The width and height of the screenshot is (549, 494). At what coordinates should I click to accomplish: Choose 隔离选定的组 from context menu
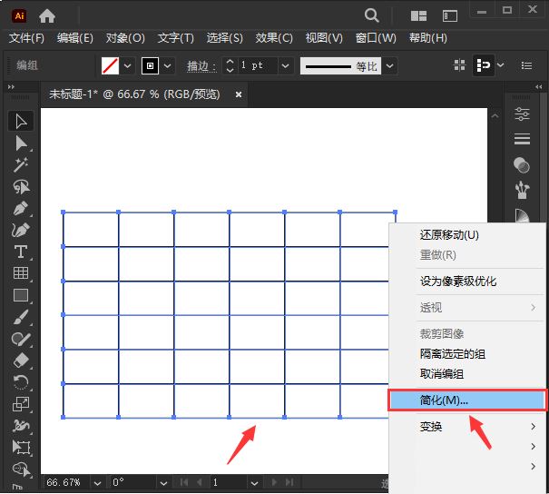click(467, 354)
